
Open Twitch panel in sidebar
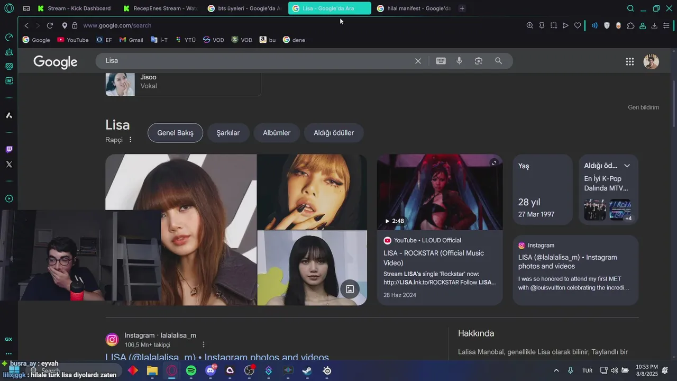[9, 150]
